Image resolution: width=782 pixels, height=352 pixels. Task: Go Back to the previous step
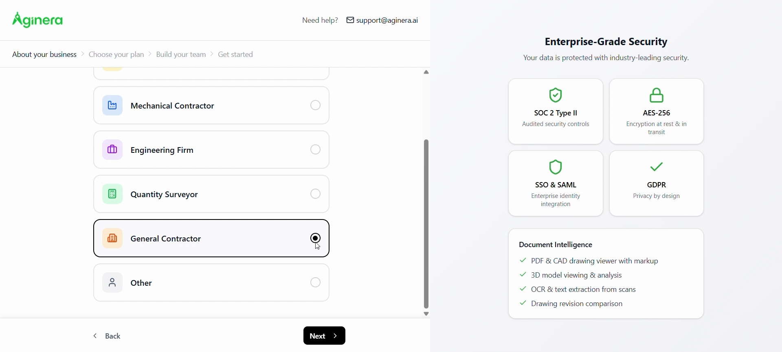(108, 336)
